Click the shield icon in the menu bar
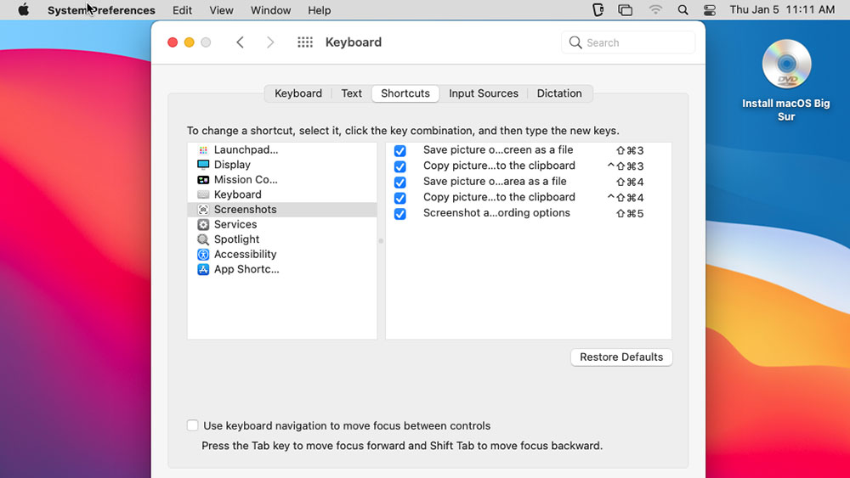 pyautogui.click(x=598, y=9)
